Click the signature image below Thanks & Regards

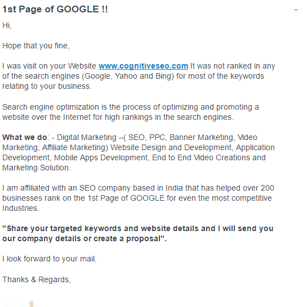(17, 304)
